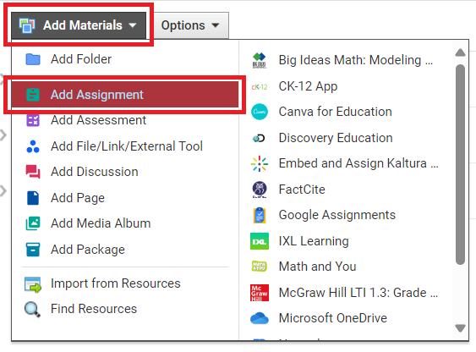
Task: Open the Options dropdown
Action: click(191, 25)
